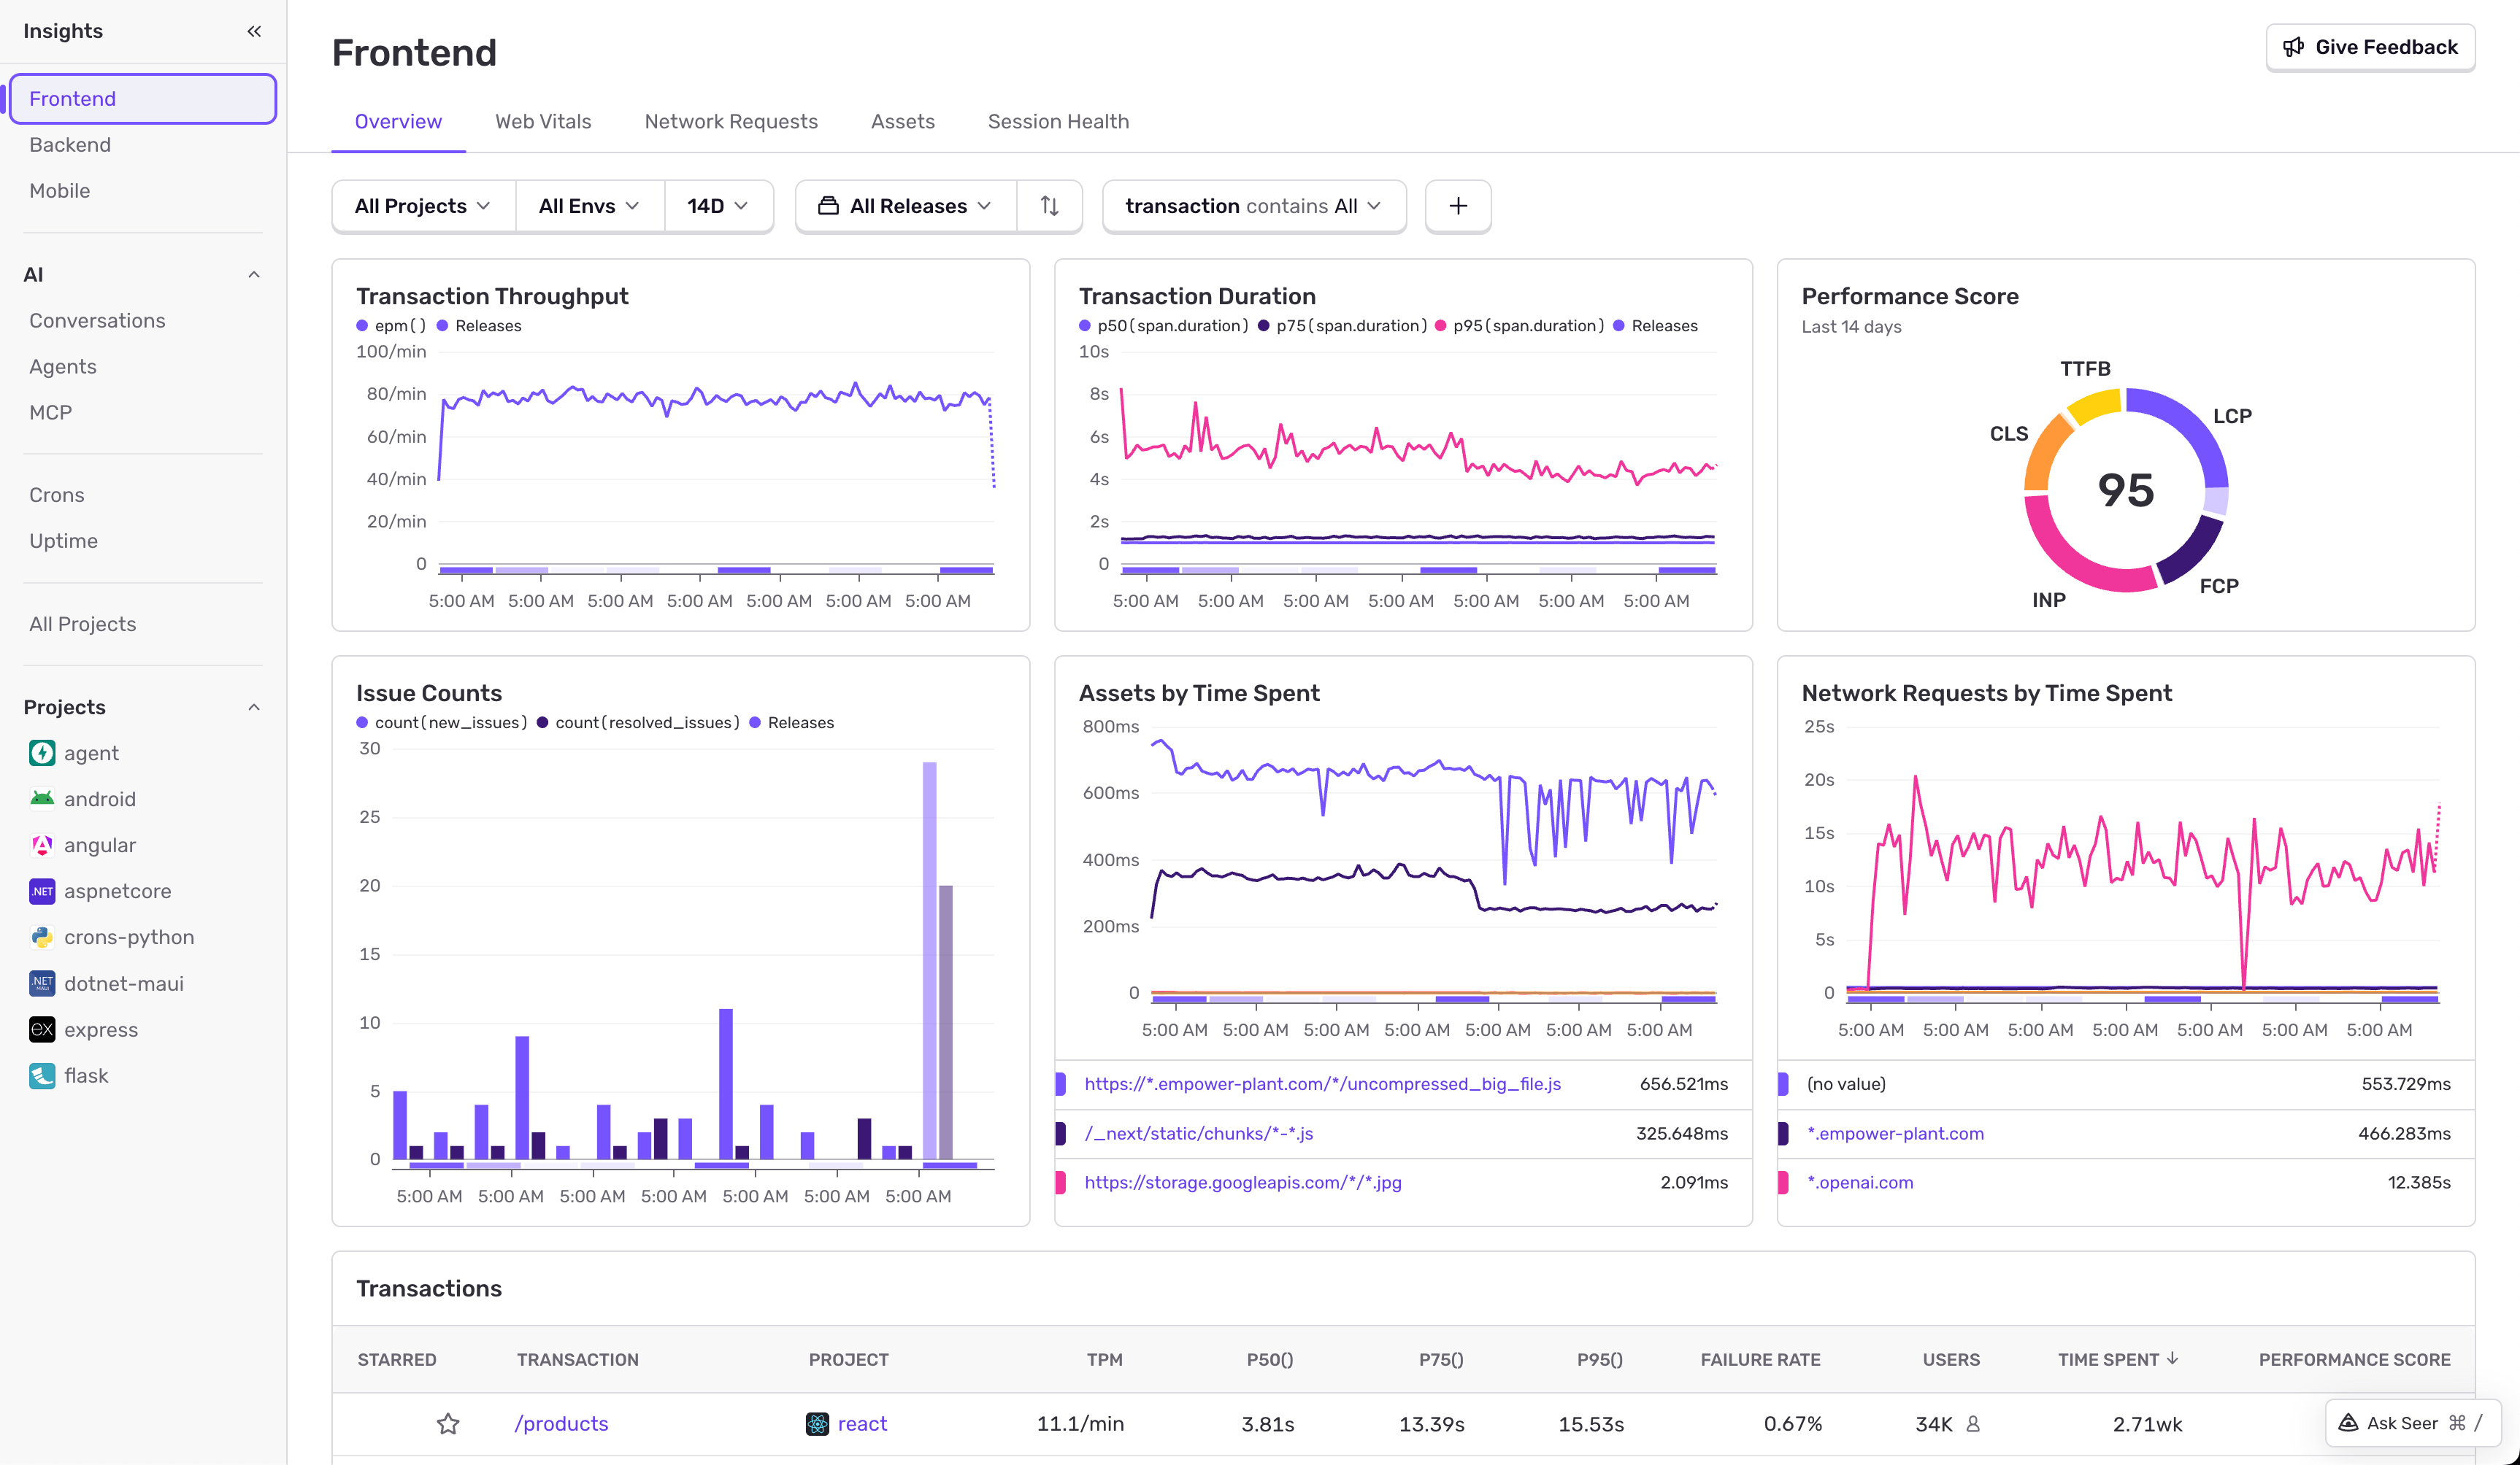Collapse the AI section in sidebar
The height and width of the screenshot is (1465, 2520).
click(x=254, y=275)
